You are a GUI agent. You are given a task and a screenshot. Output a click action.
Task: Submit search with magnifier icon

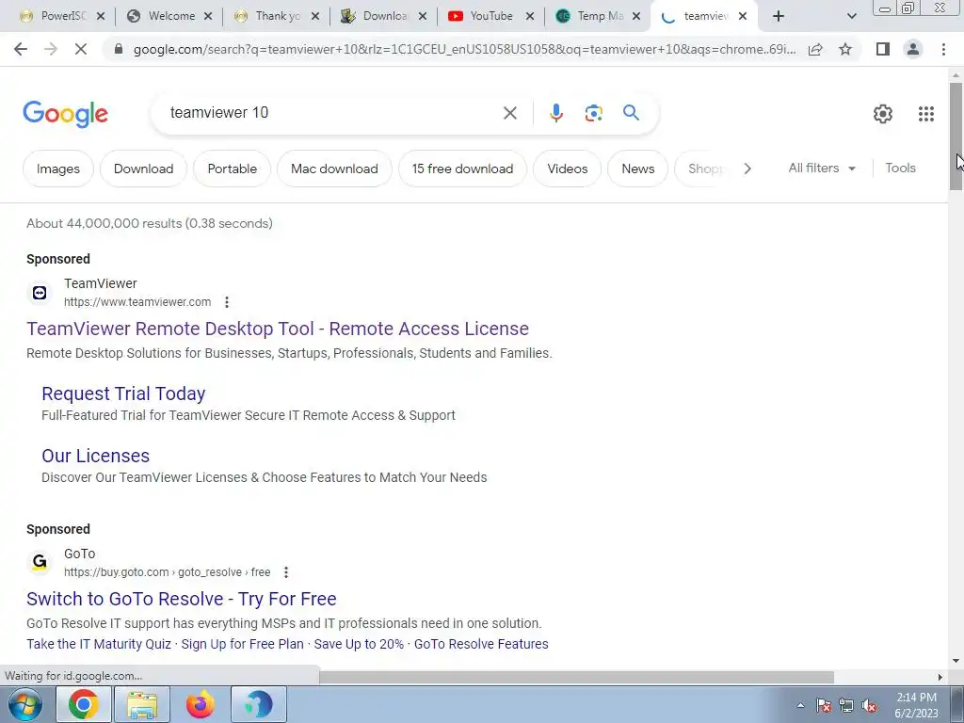click(x=631, y=113)
